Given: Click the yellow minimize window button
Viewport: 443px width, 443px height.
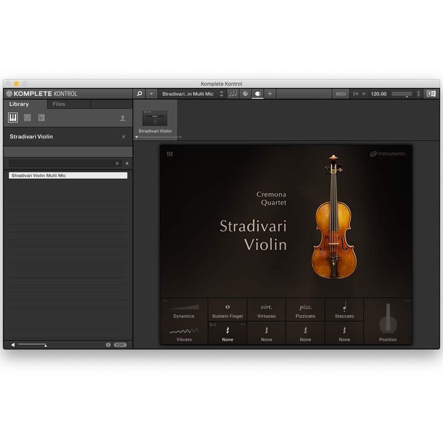Looking at the screenshot, I should click(x=17, y=84).
